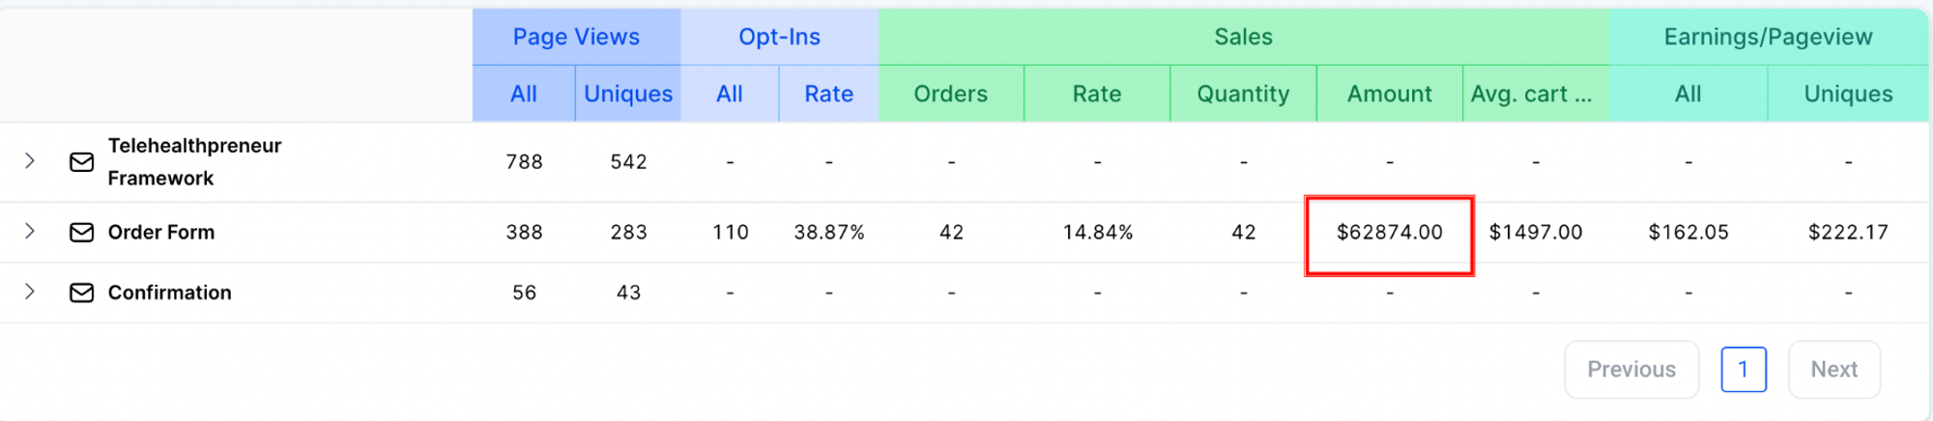Click the Quantity column header
This screenshot has height=421, width=1933.
coord(1243,94)
